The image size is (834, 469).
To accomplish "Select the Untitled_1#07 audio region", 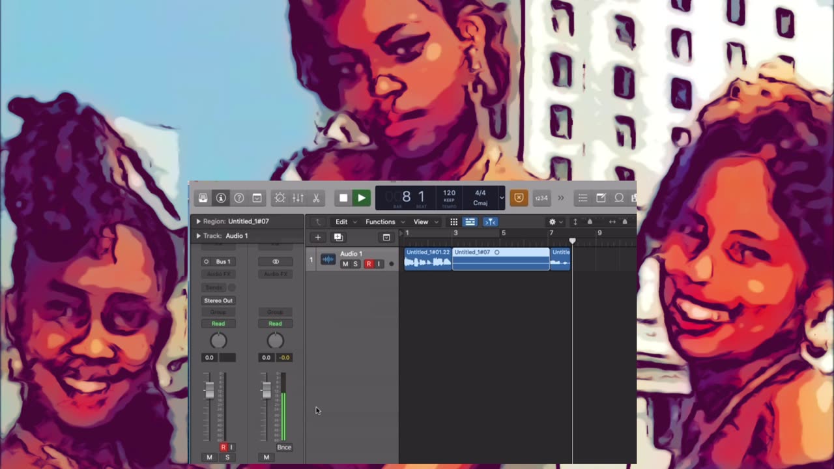I will pos(501,259).
